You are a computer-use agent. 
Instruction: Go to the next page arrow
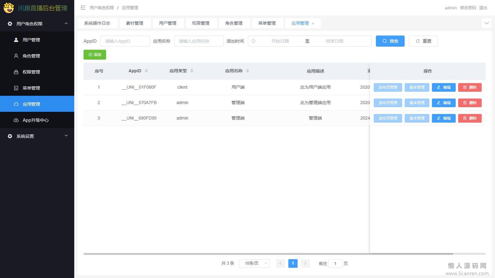point(305,263)
